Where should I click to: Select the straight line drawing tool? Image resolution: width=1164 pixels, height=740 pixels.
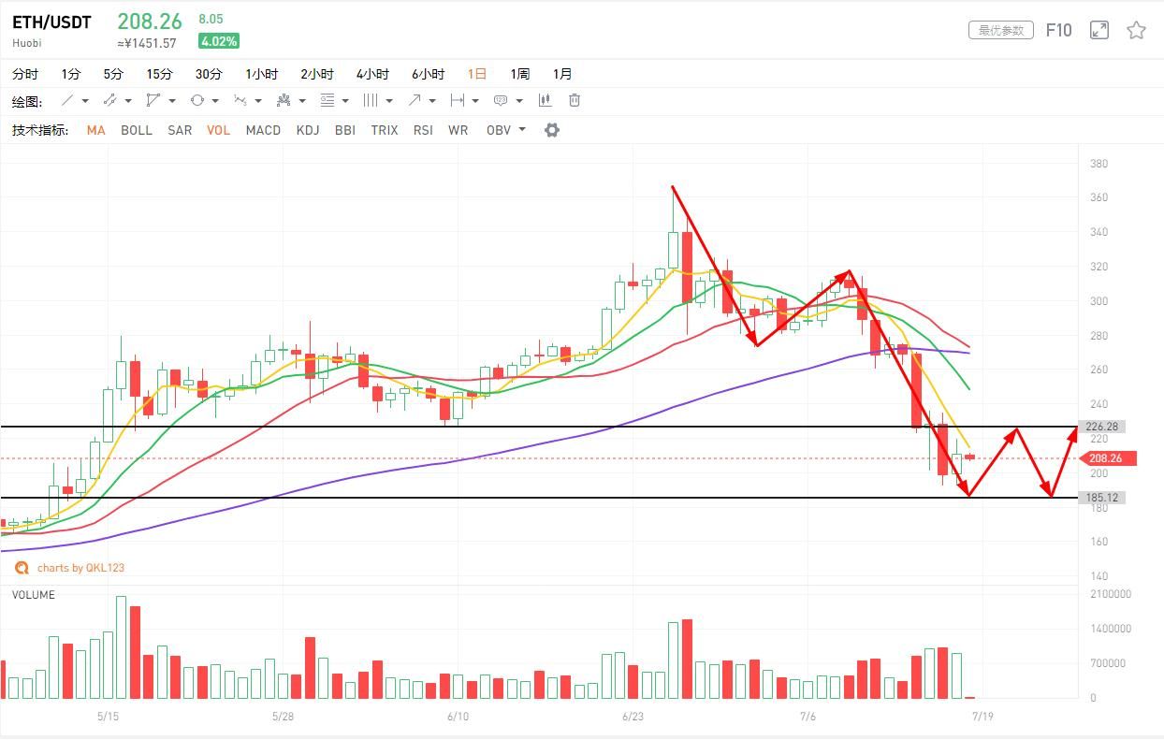(67, 100)
